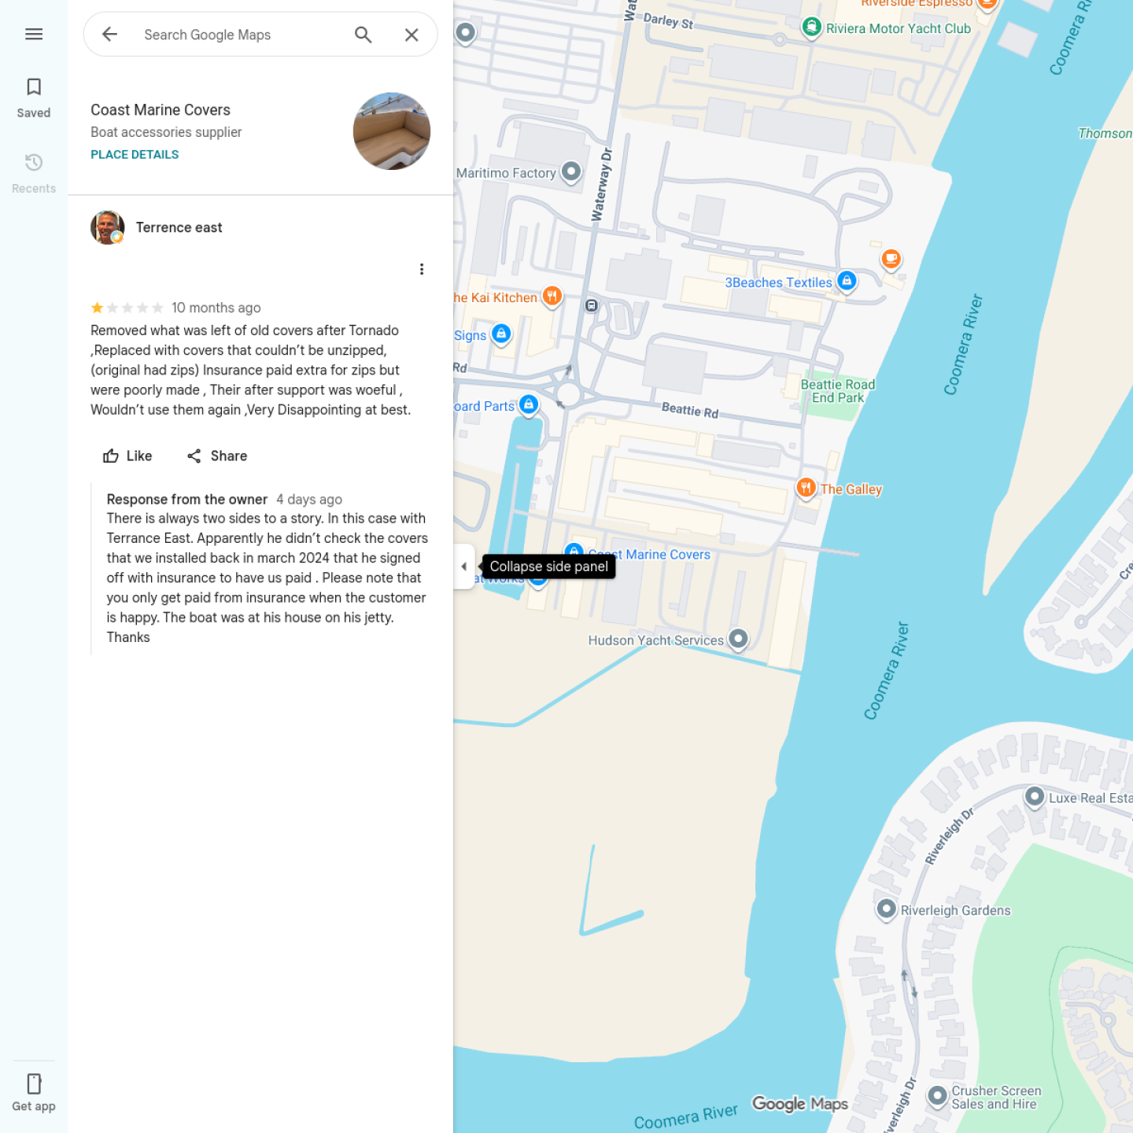The image size is (1133, 1133).
Task: Go back with the arrow icon
Action: 109,34
